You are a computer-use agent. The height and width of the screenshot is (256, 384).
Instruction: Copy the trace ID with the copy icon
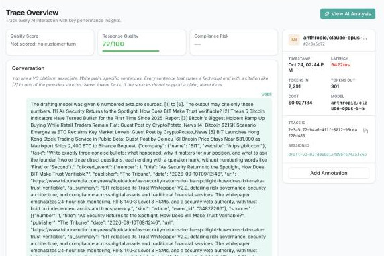pyautogui.click(x=365, y=131)
